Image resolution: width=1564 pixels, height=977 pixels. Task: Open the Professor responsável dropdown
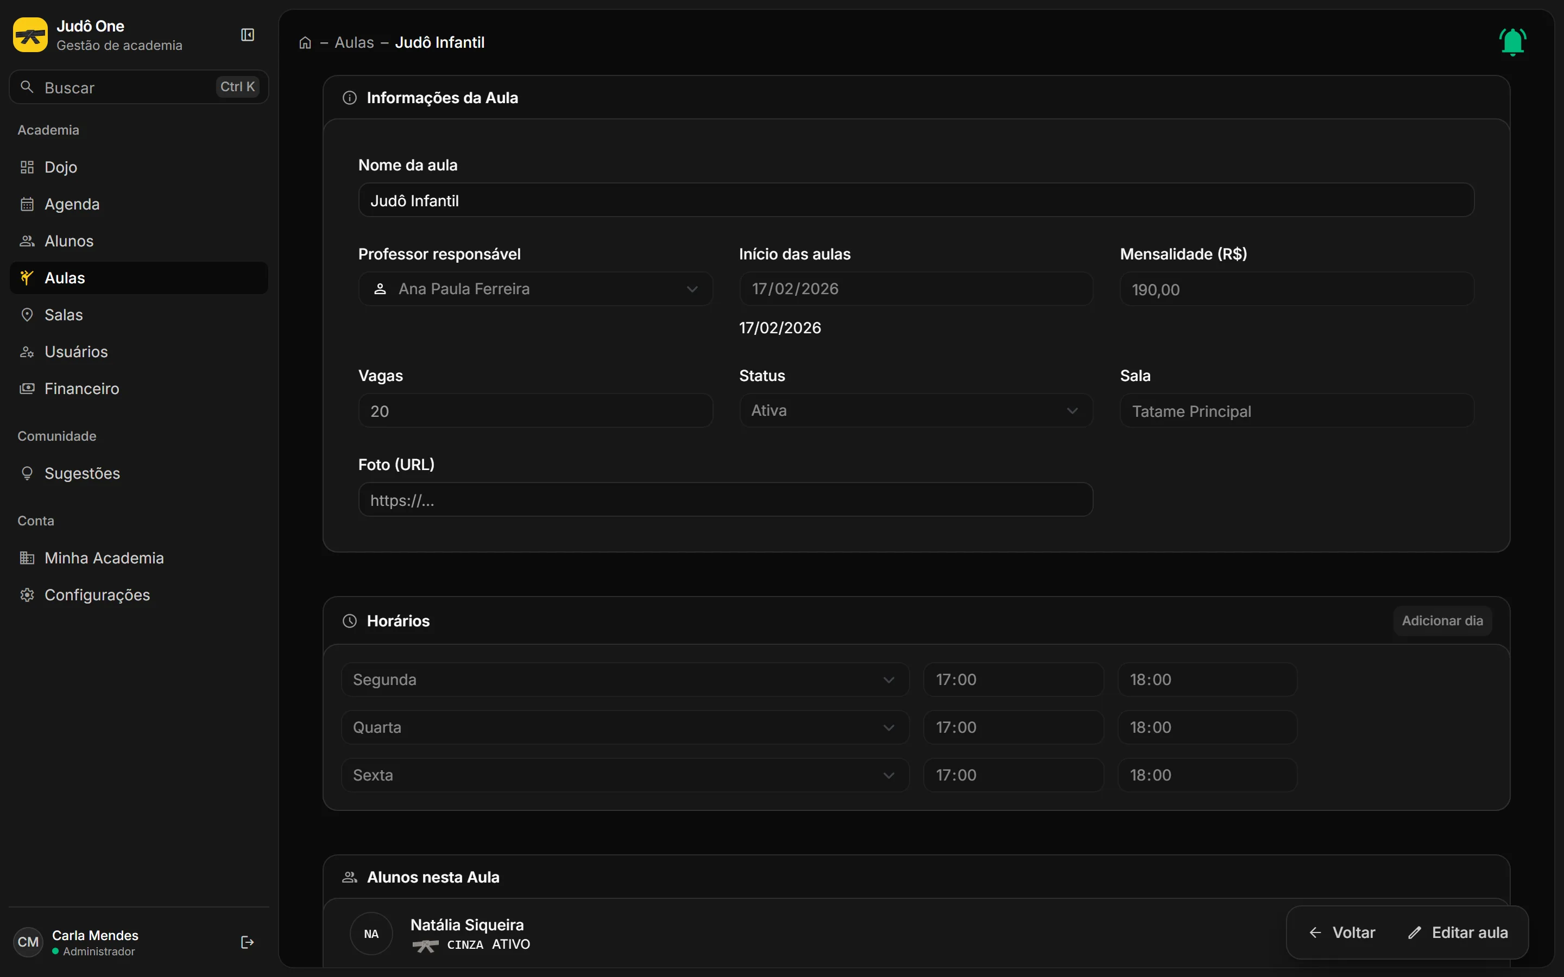(x=535, y=289)
